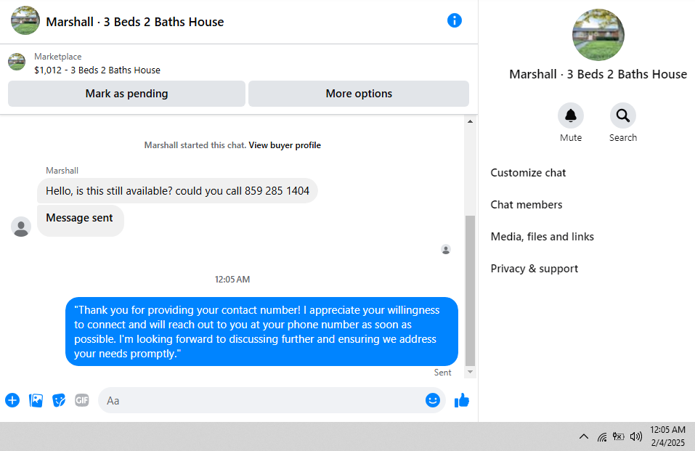The width and height of the screenshot is (695, 451).
Task: Click the battery status tray icon
Action: [x=618, y=436]
